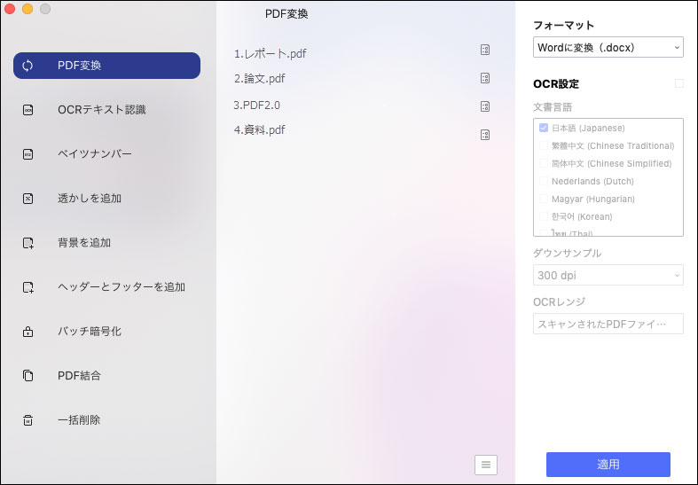Open ベイツナンバー sidebar item
The width and height of the screenshot is (698, 485).
click(x=94, y=154)
